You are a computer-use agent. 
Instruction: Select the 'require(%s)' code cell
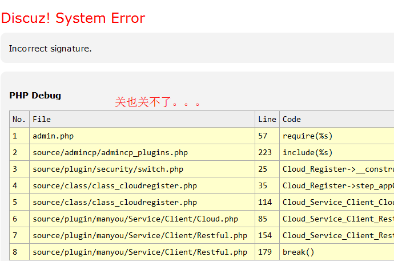point(337,136)
